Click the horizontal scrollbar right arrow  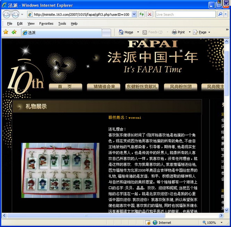point(221,216)
